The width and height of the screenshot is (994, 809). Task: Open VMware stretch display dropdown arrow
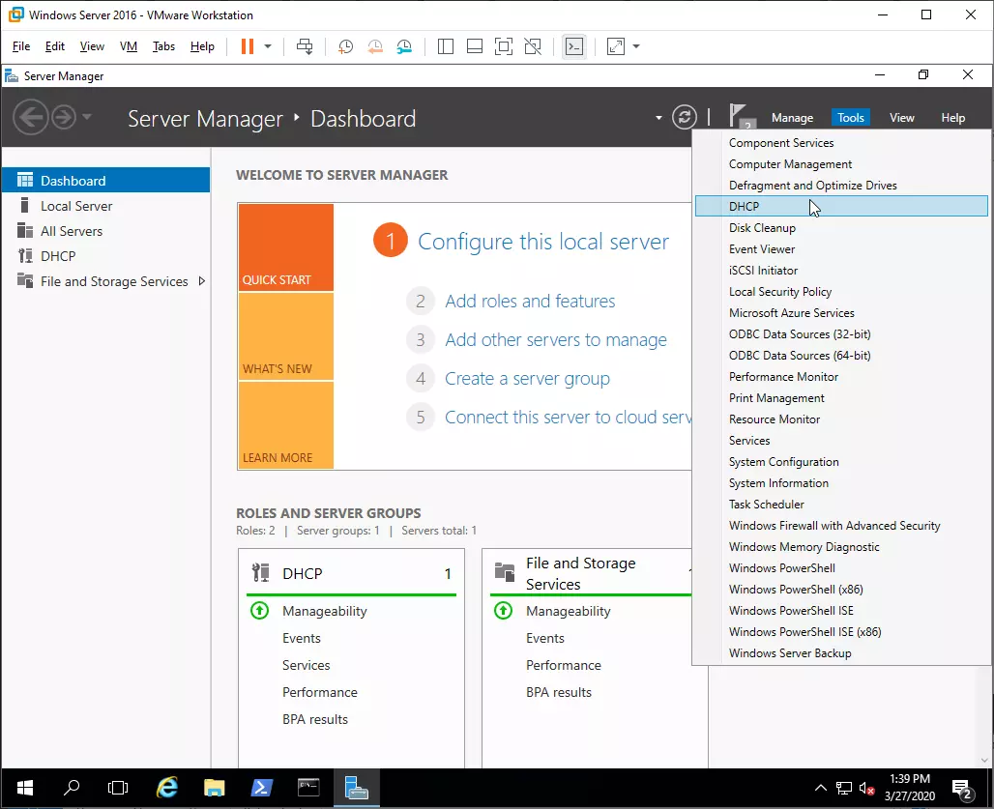click(x=636, y=46)
